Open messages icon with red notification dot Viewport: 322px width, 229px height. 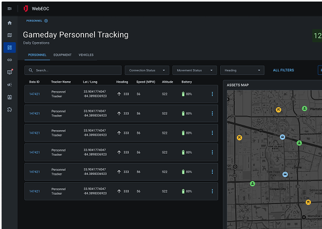point(9,72)
